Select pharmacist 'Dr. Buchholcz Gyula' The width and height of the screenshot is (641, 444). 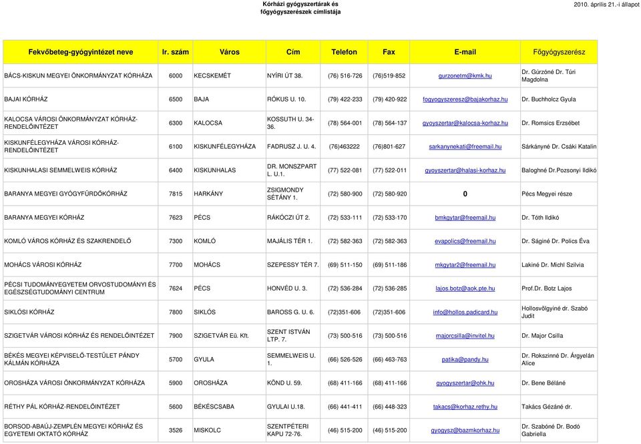pyautogui.click(x=548, y=99)
